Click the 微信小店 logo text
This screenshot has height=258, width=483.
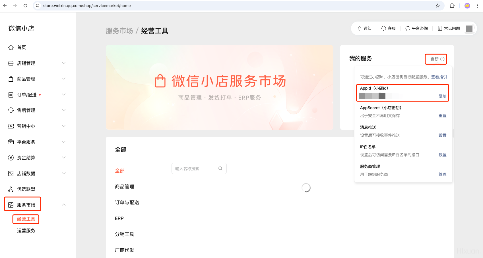pyautogui.click(x=21, y=28)
